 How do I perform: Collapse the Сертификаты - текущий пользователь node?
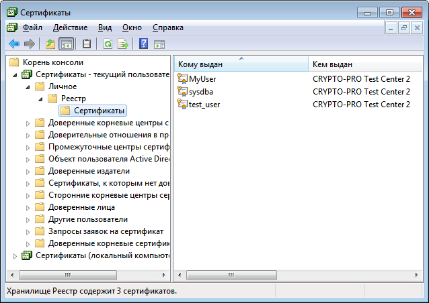[x=15, y=75]
